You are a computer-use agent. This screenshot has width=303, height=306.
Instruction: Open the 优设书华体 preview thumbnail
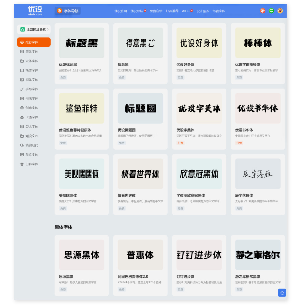point(258,108)
